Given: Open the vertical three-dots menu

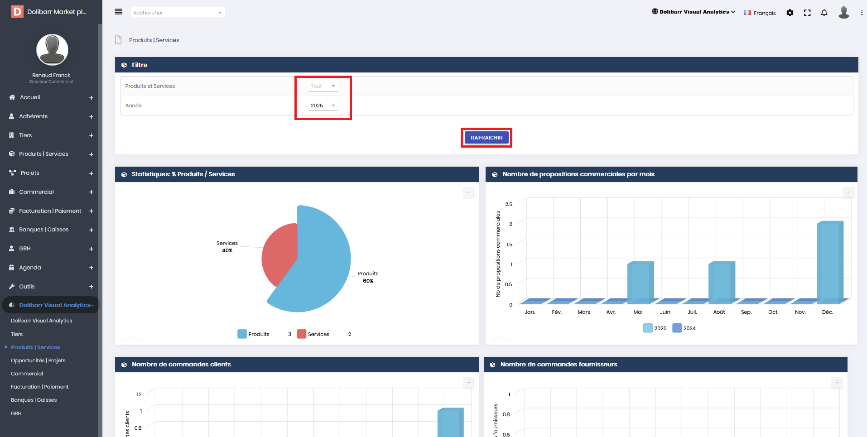Looking at the screenshot, I should [x=862, y=13].
